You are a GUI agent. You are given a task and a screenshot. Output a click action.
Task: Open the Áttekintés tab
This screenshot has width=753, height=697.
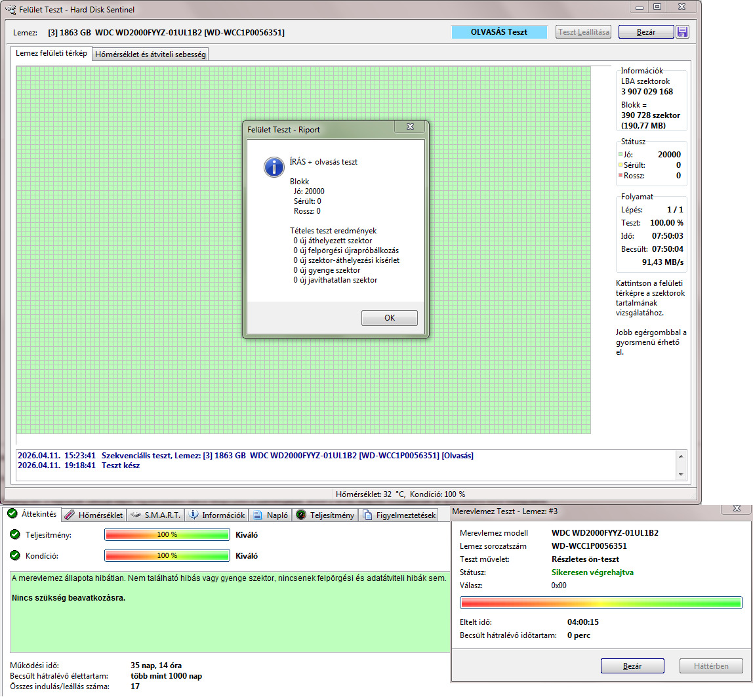[32, 514]
